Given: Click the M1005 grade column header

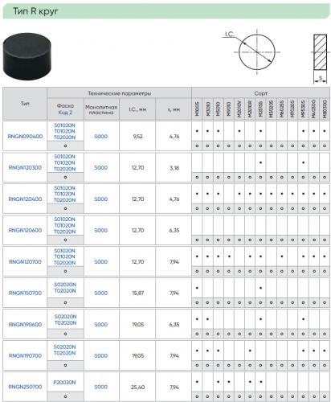Looking at the screenshot, I should 197,109.
